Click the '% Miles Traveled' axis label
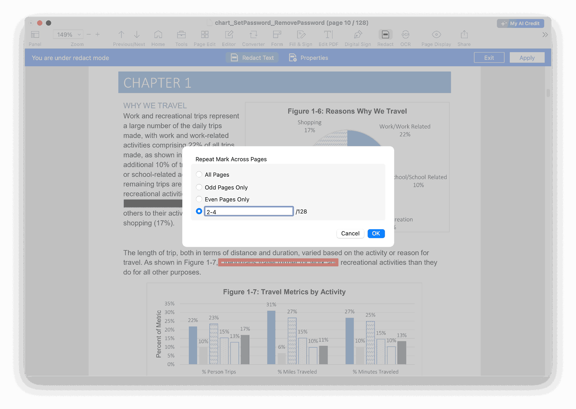Image resolution: width=576 pixels, height=409 pixels. (x=297, y=372)
